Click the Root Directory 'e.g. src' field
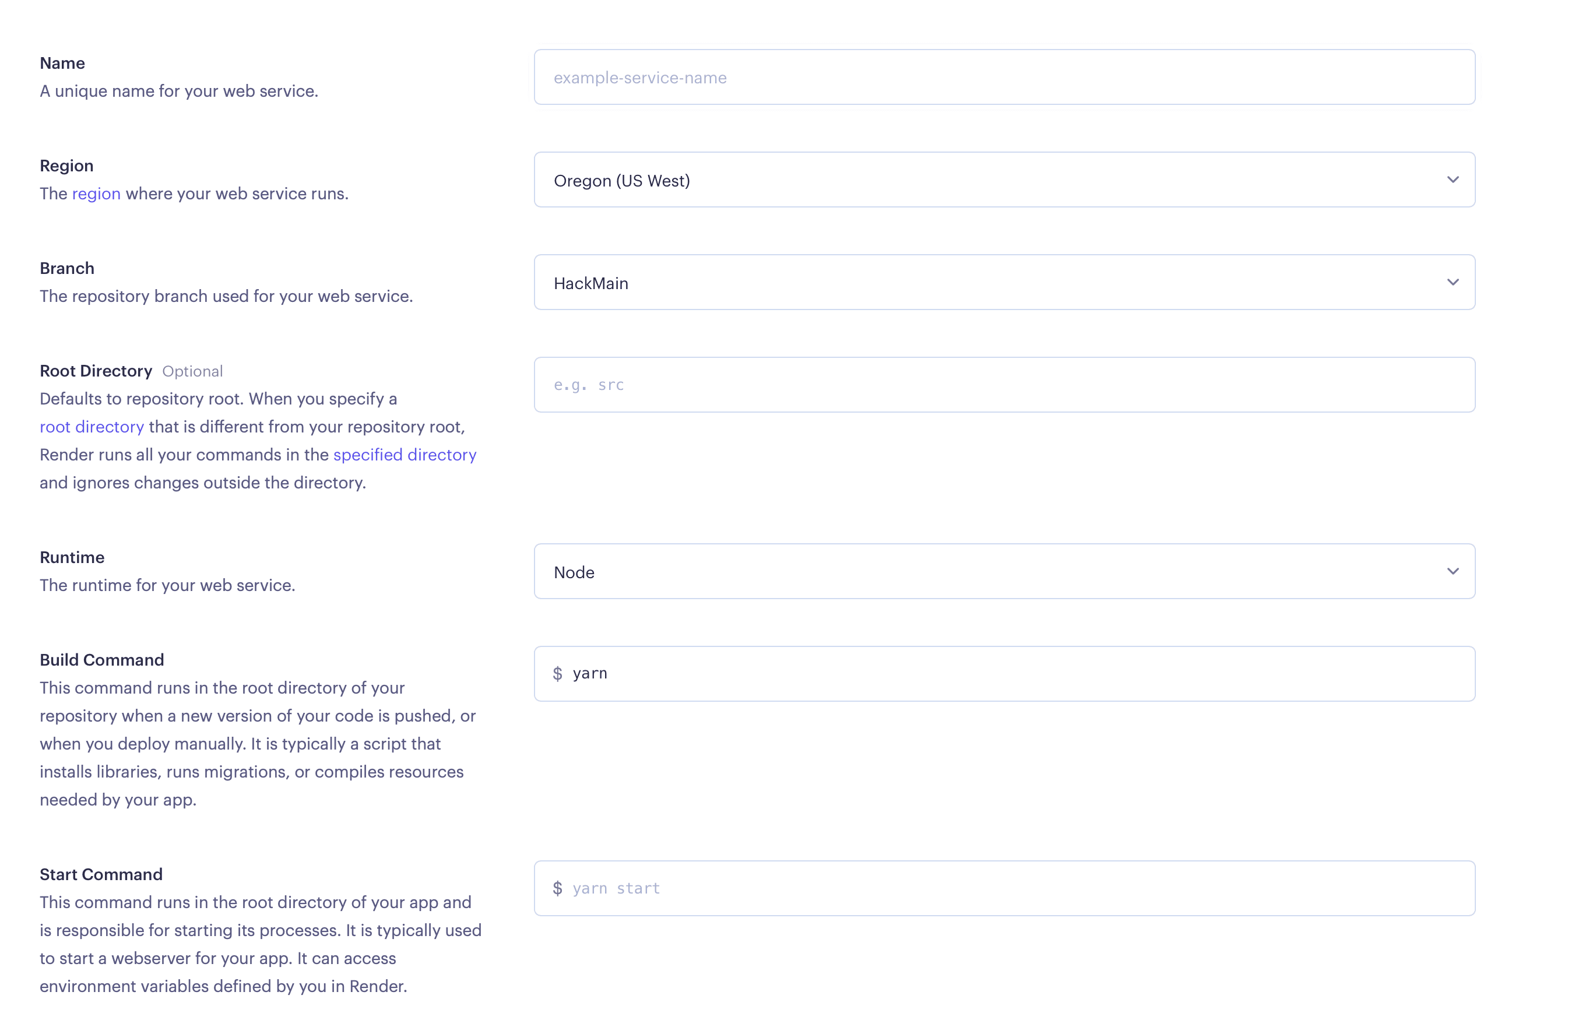Viewport: 1575px width, 1027px height. pyautogui.click(x=1004, y=385)
